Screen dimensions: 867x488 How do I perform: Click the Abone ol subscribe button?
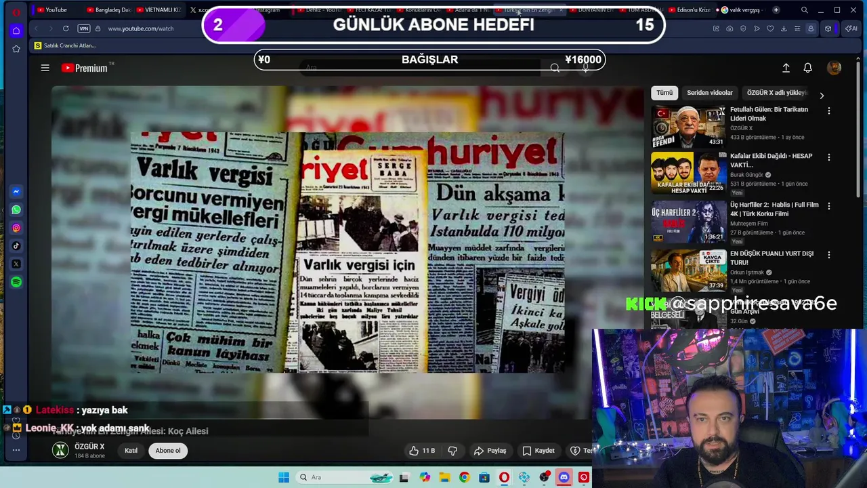click(x=168, y=450)
